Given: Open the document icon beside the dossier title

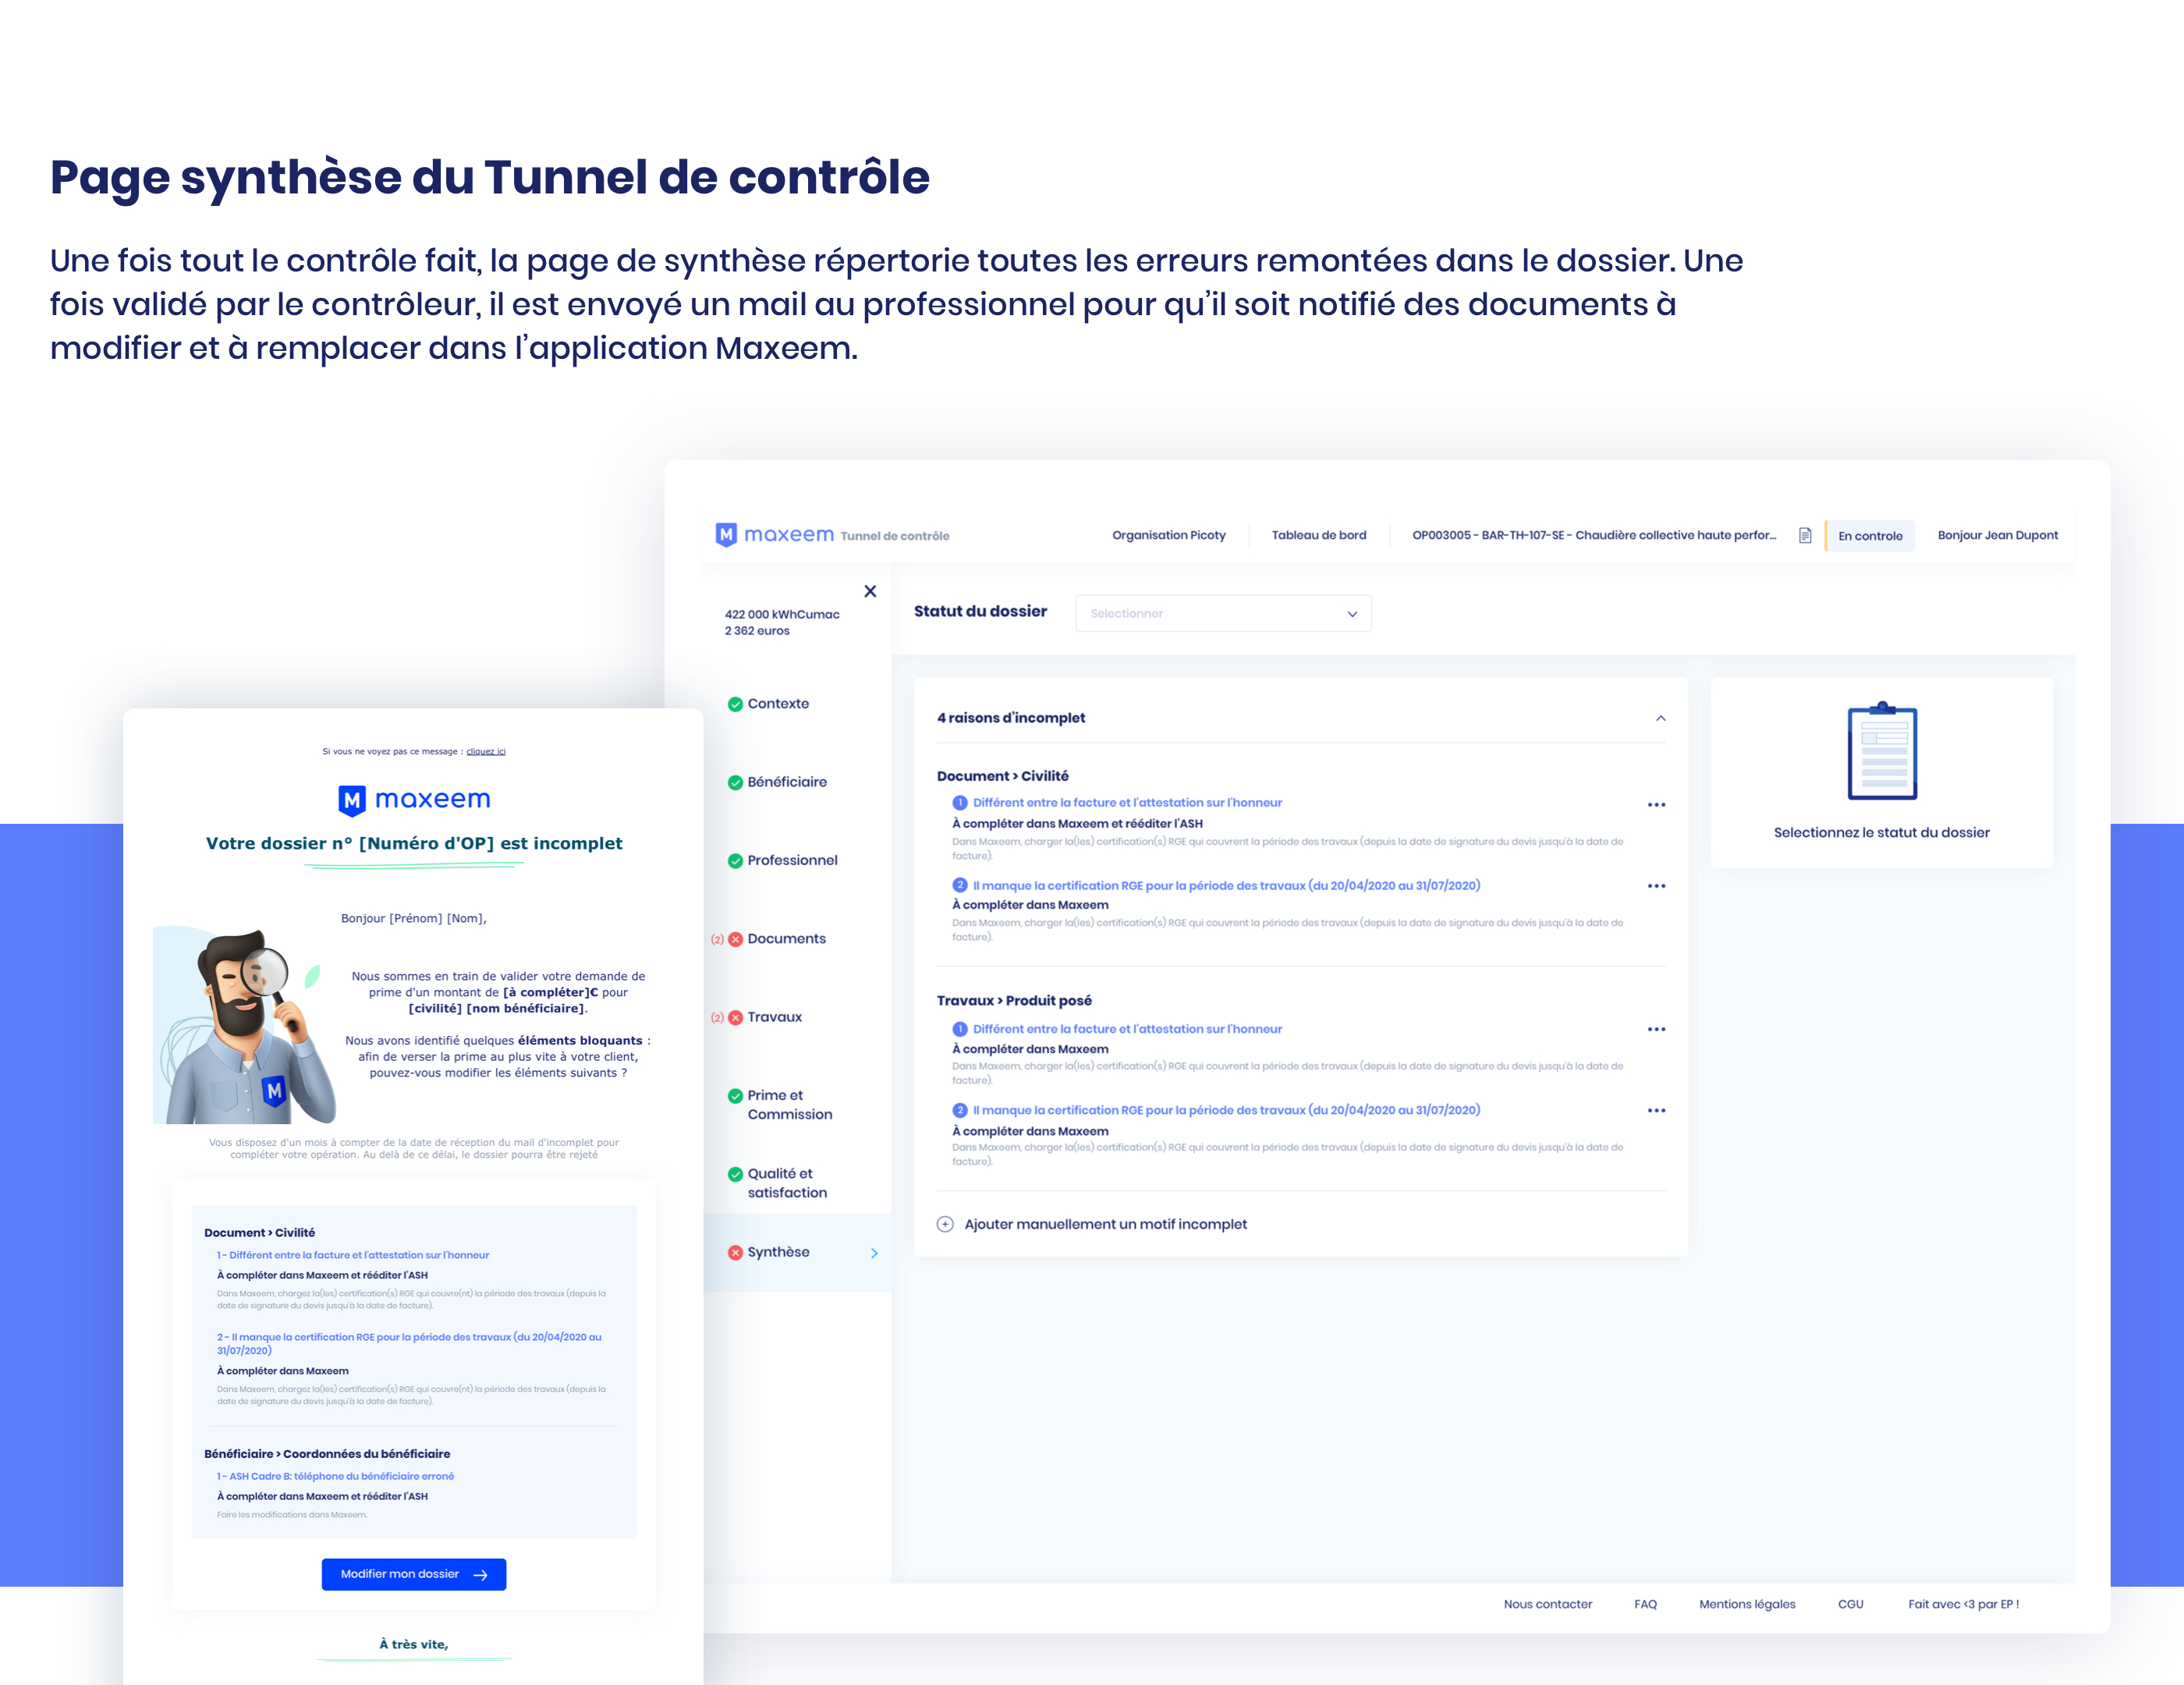Looking at the screenshot, I should tap(1805, 535).
